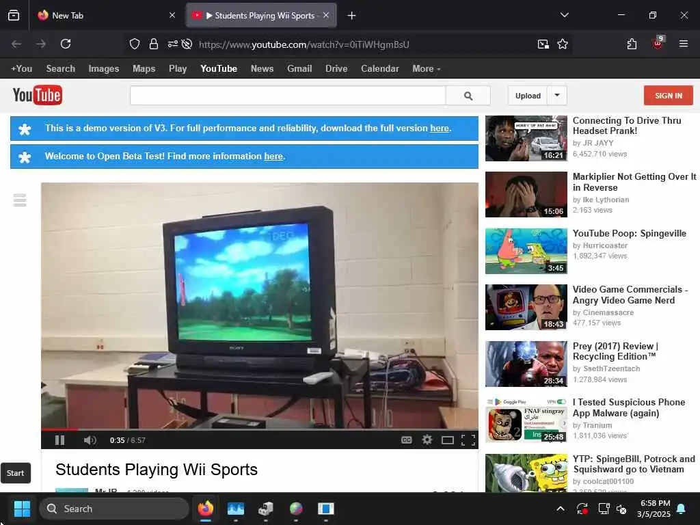Switch to the New Tab browser tab
Image resolution: width=700 pixels, height=525 pixels.
click(x=106, y=16)
